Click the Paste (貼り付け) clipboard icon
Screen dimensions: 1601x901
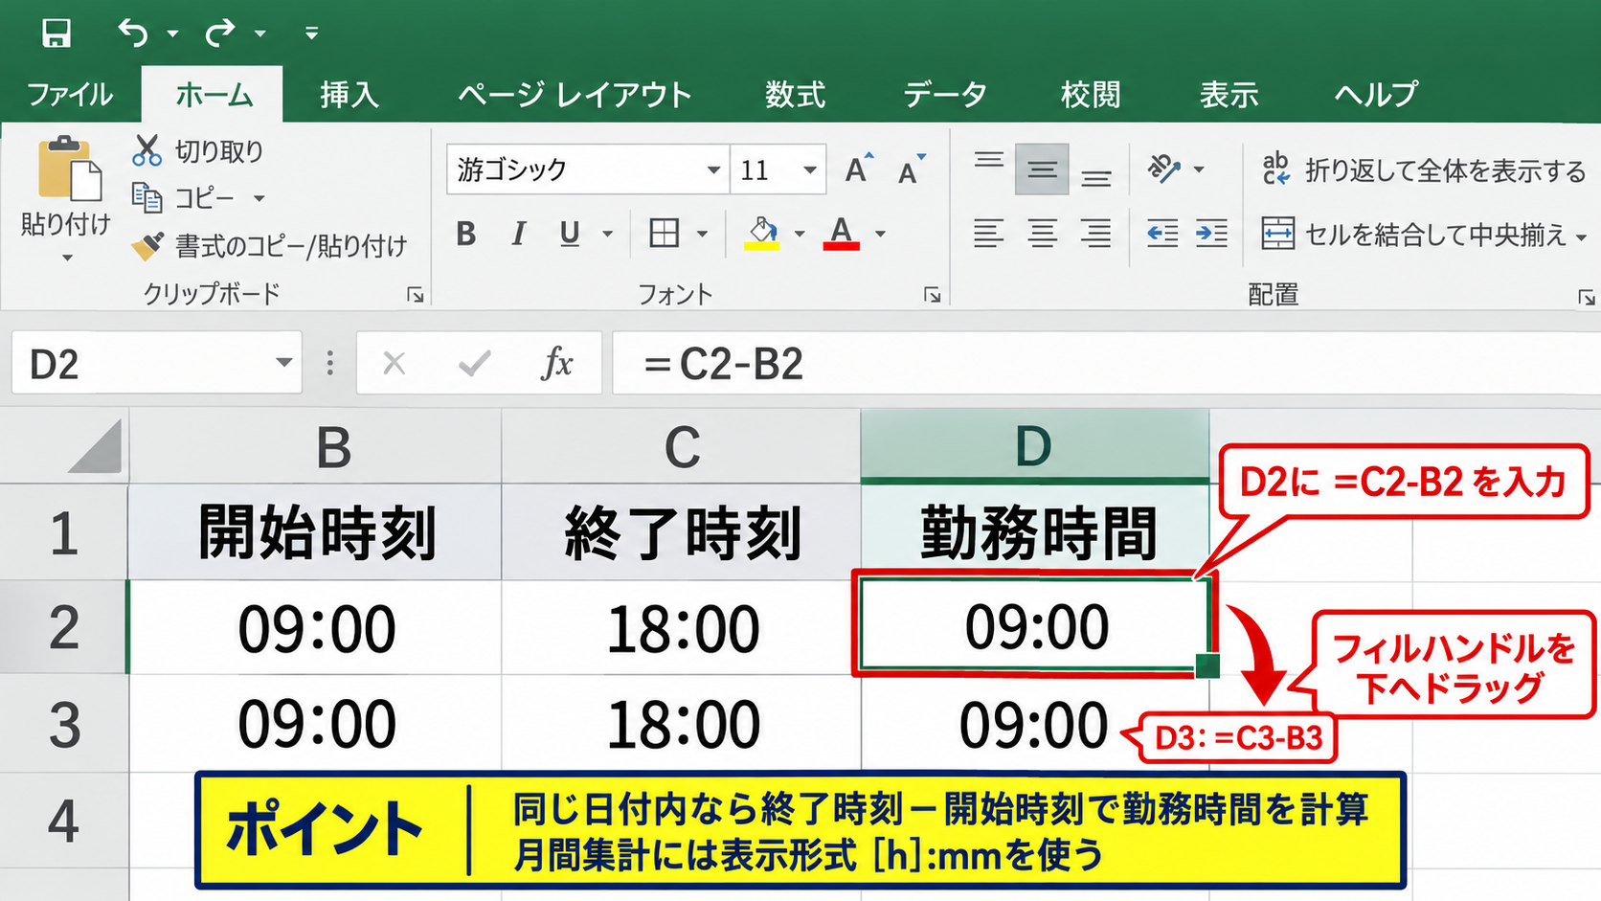tap(69, 170)
